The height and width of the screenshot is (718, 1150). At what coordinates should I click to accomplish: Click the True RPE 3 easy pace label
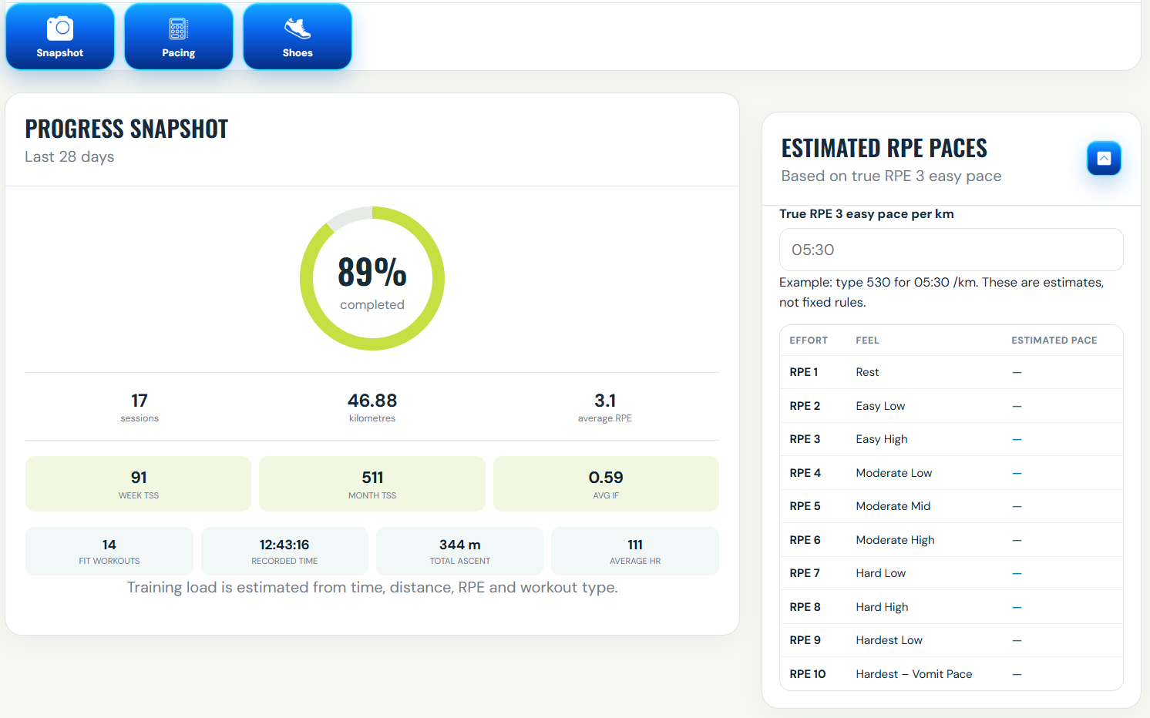click(866, 214)
